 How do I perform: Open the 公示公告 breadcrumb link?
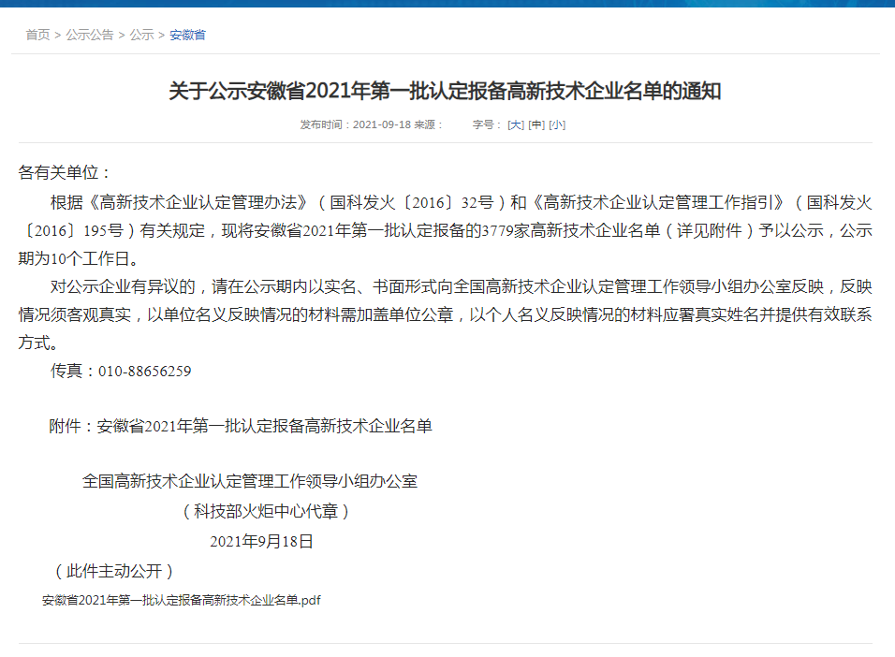pyautogui.click(x=89, y=35)
